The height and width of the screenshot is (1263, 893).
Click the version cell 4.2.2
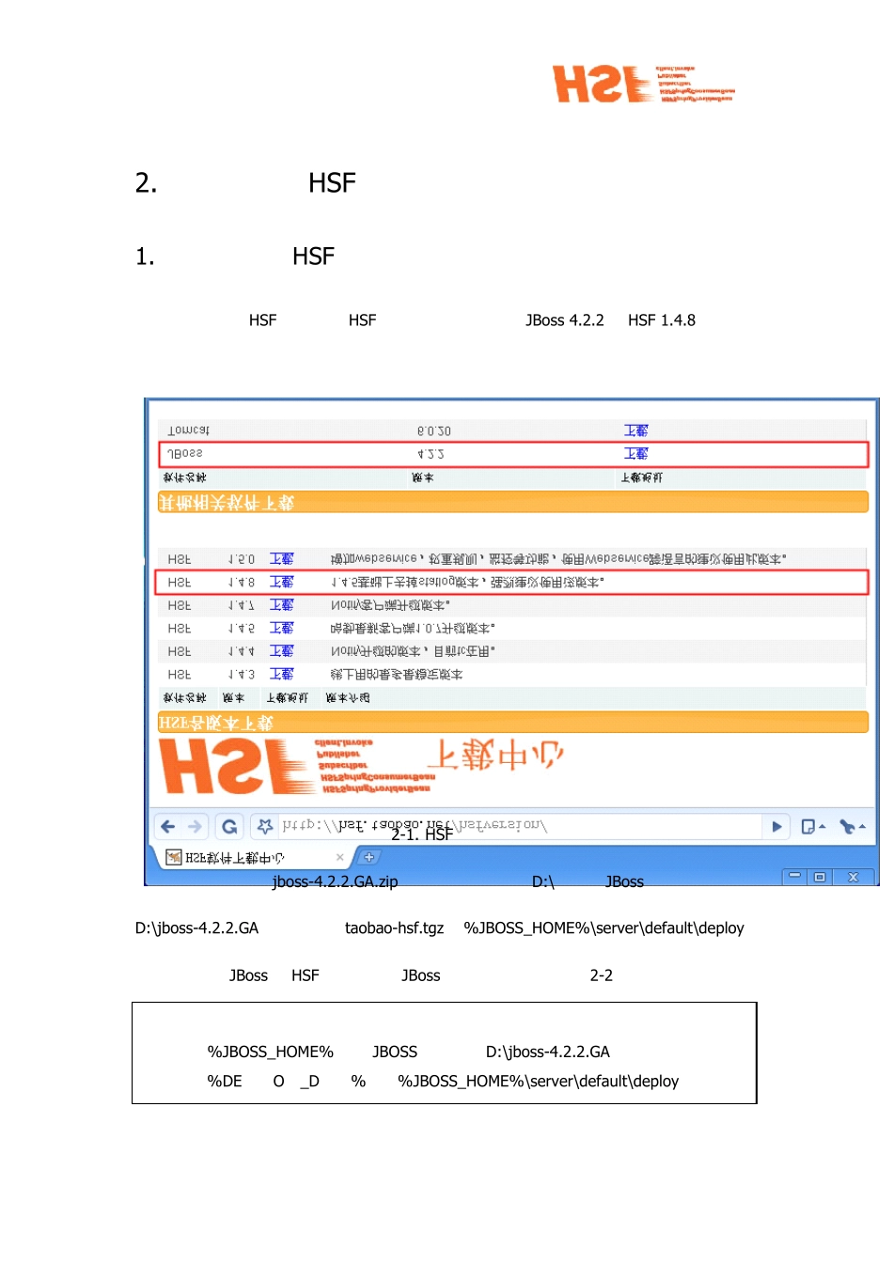(431, 454)
